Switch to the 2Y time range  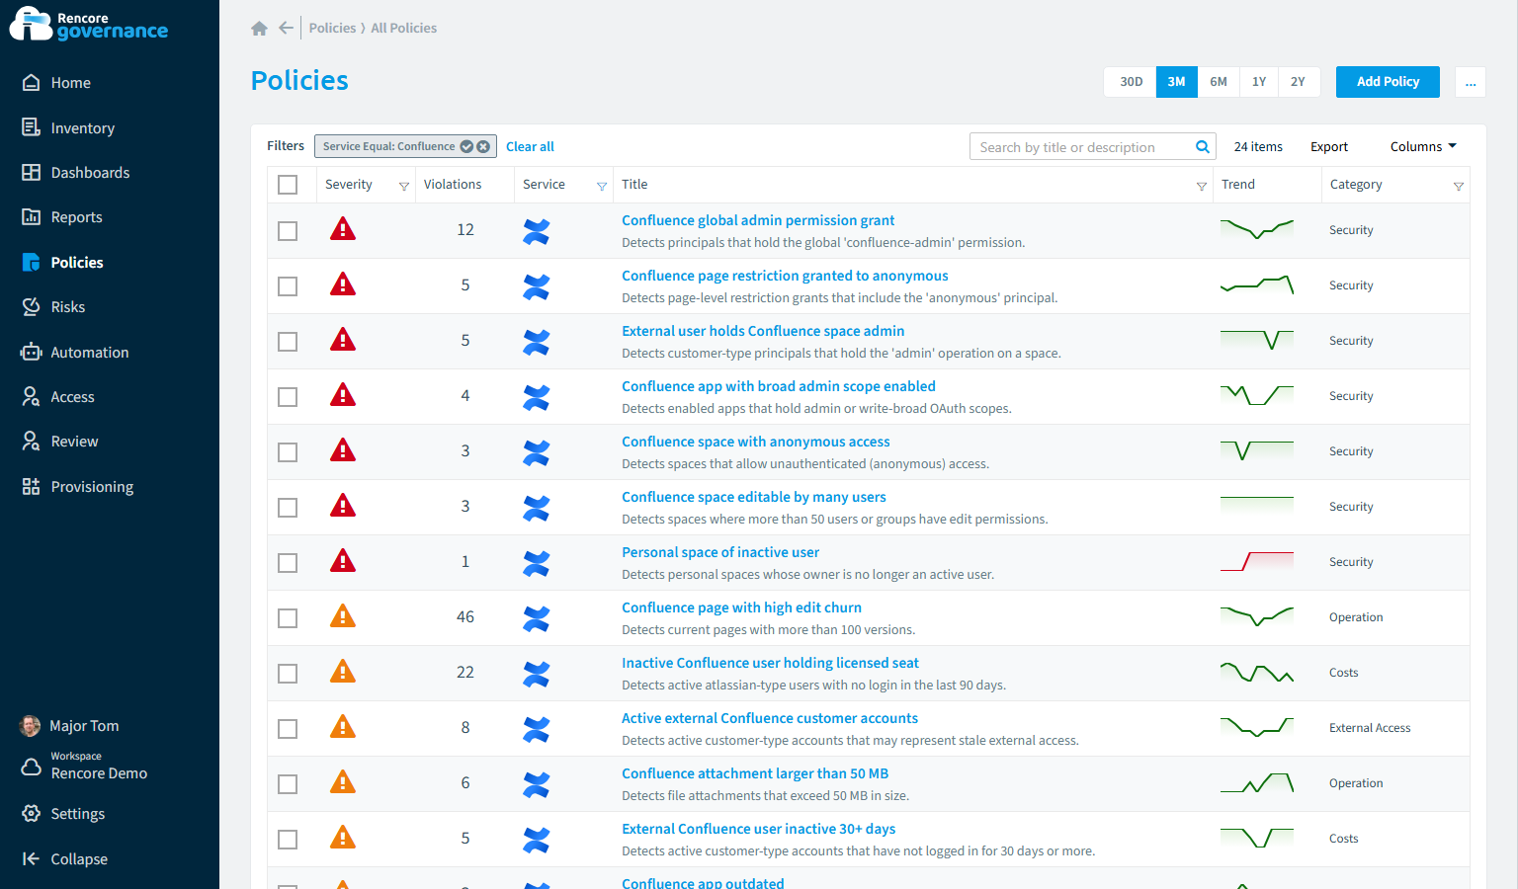click(x=1298, y=82)
